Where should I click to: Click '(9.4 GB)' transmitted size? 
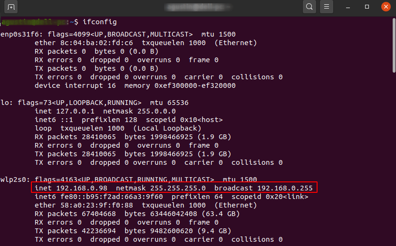click(214, 231)
